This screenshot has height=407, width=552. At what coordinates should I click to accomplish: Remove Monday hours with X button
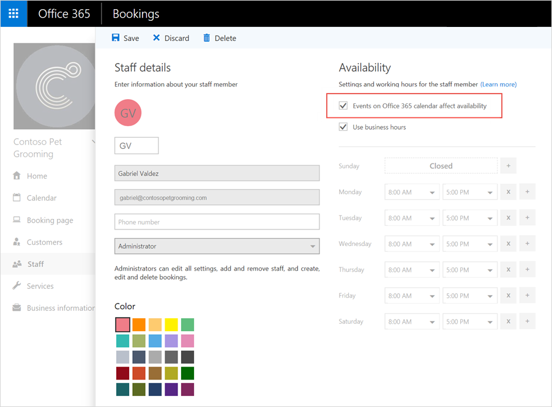(x=508, y=192)
